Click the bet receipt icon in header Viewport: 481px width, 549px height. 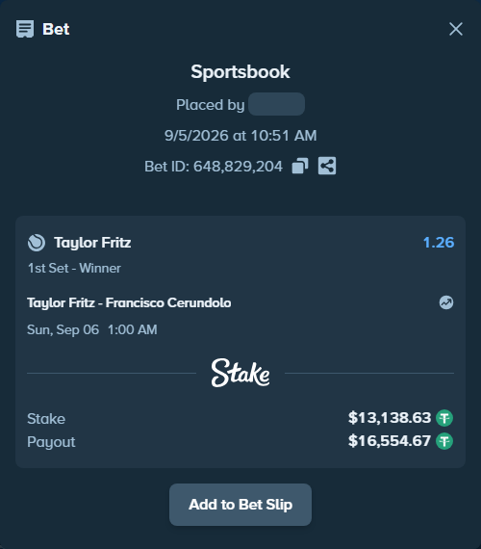coord(25,29)
